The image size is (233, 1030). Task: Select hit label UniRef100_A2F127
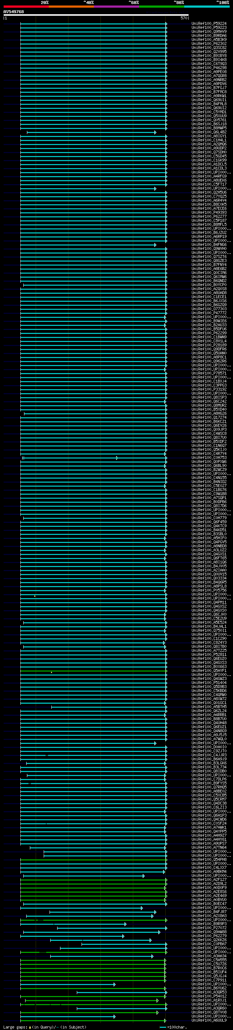pos(209,879)
